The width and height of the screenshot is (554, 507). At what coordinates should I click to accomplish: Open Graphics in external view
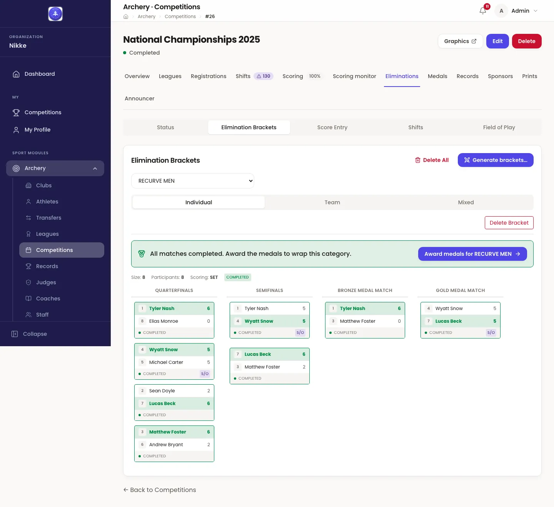click(460, 41)
